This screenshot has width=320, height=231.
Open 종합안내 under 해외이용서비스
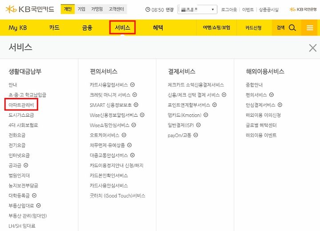point(254,85)
